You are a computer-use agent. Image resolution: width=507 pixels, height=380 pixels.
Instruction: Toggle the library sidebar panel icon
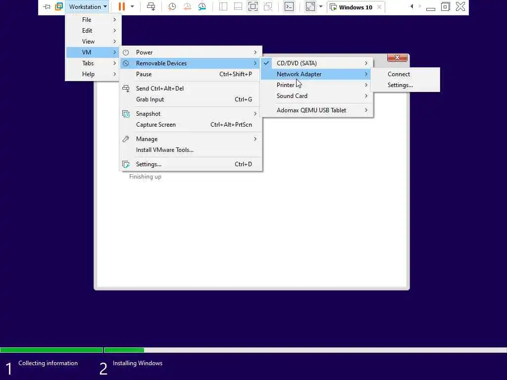pyautogui.click(x=223, y=7)
